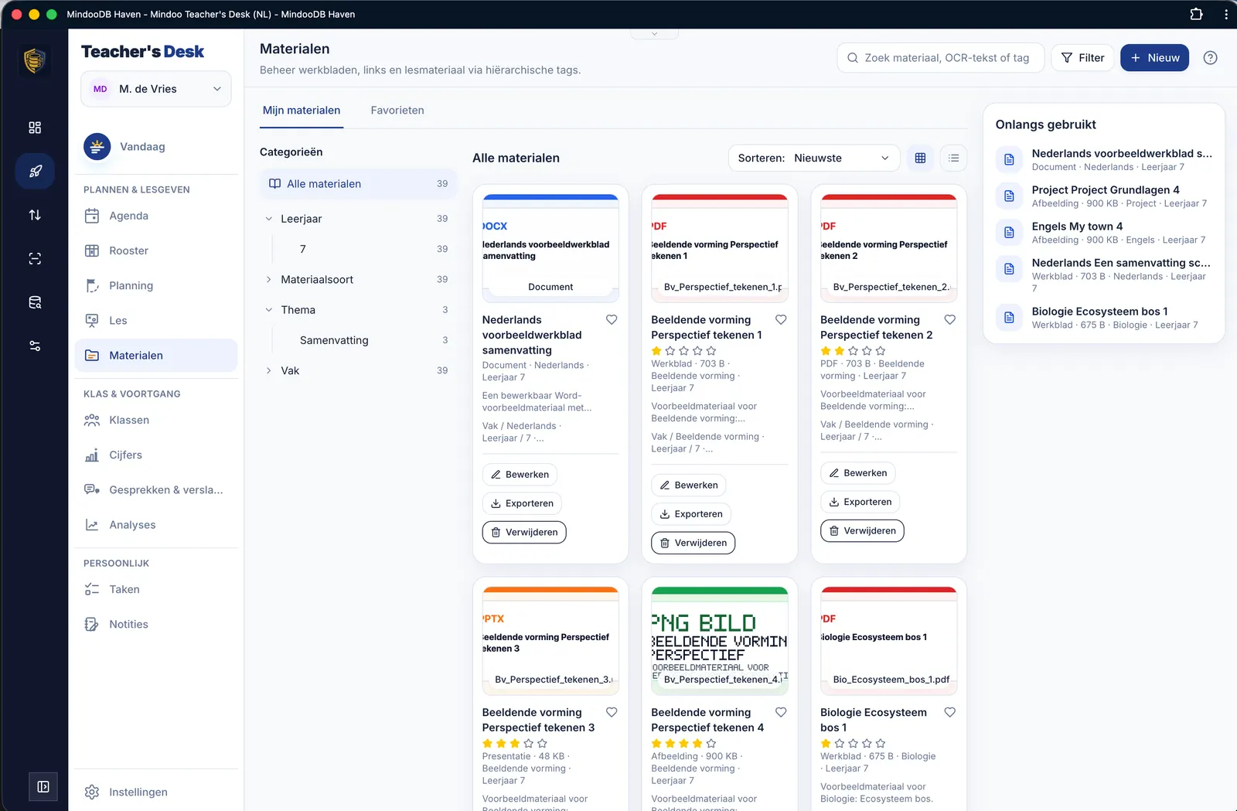
Task: Open Gesprekken & versla... in sidebar
Action: pyautogui.click(x=156, y=489)
